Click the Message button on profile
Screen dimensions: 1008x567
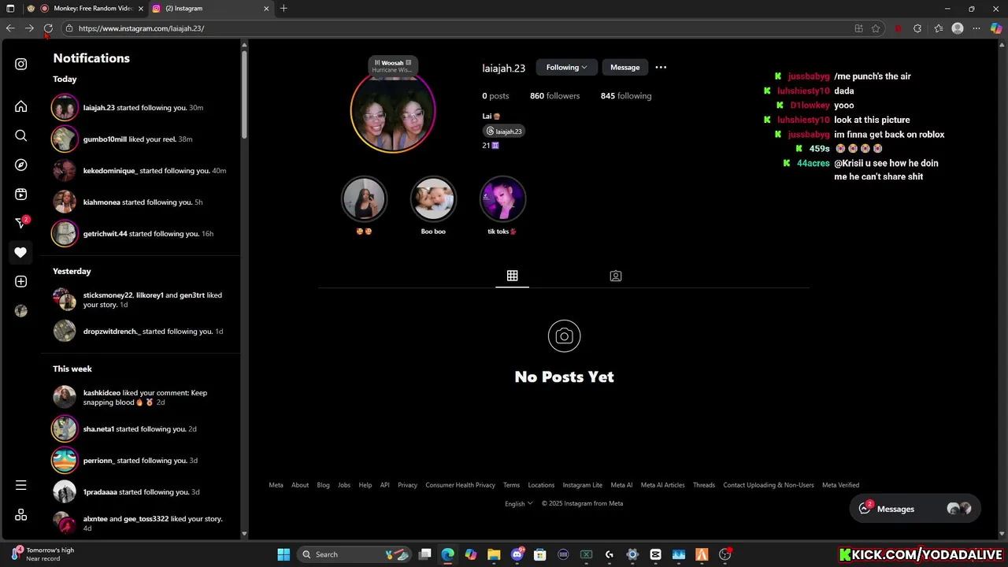pos(625,67)
